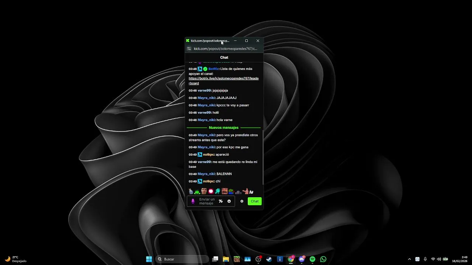
Task: Open volume control in system tray
Action: point(439,259)
